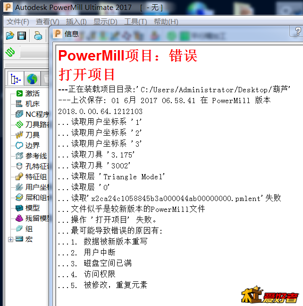The width and height of the screenshot is (303, 306).
Task: Click the 组 group icon
Action: point(19,228)
